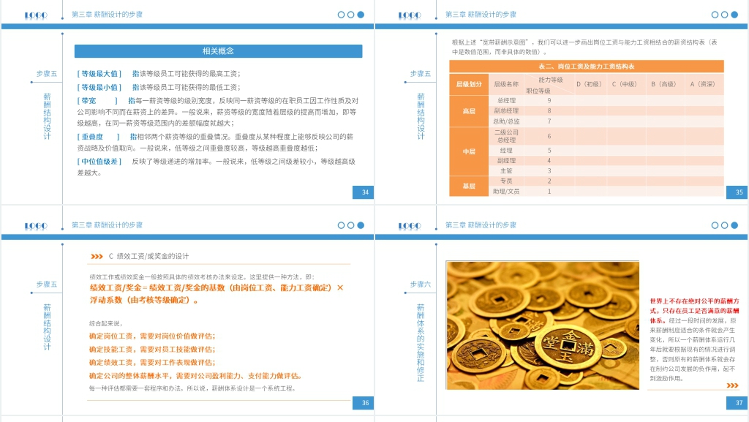The height and width of the screenshot is (422, 749).
Task: Click the filled blue circle on slide 36 header
Action: click(x=361, y=225)
